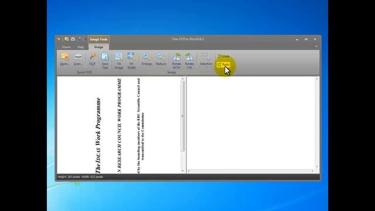Screen dimensions: 375x211
Task: Click the image pane vertical scrollbar thumb
Action: click(x=183, y=116)
